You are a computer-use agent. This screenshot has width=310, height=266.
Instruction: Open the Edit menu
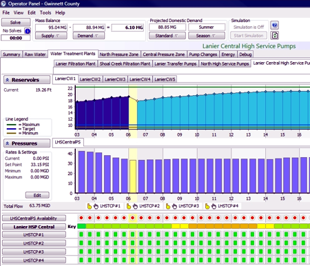32,13
